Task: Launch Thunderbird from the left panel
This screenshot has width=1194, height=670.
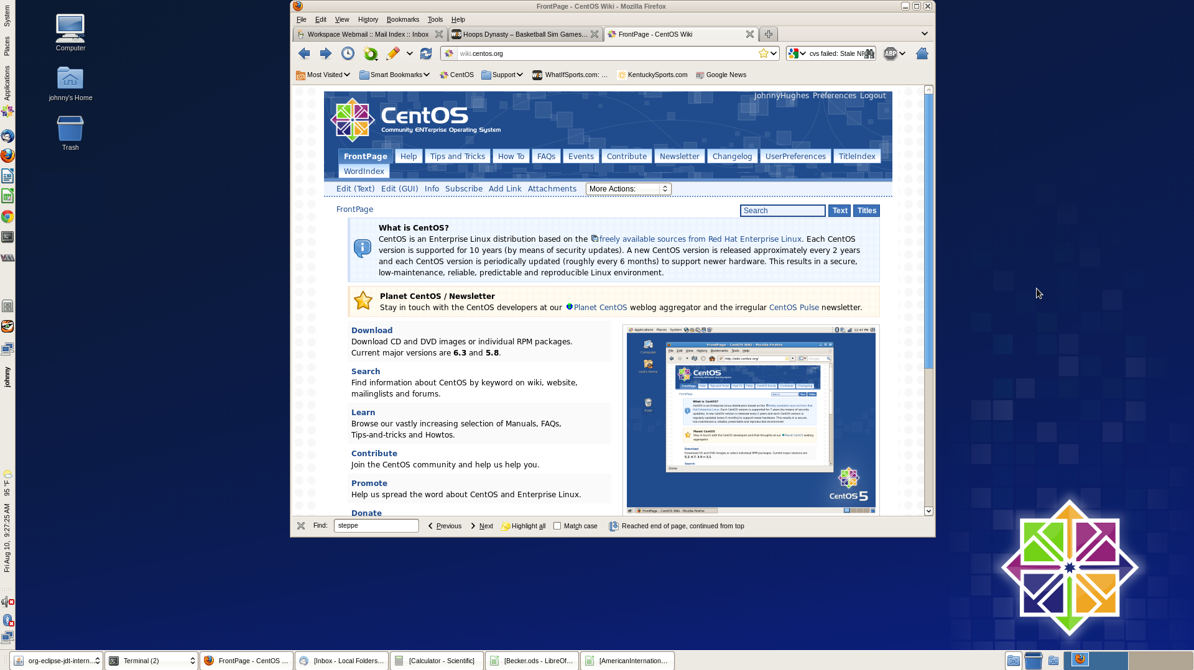Action: (x=7, y=135)
